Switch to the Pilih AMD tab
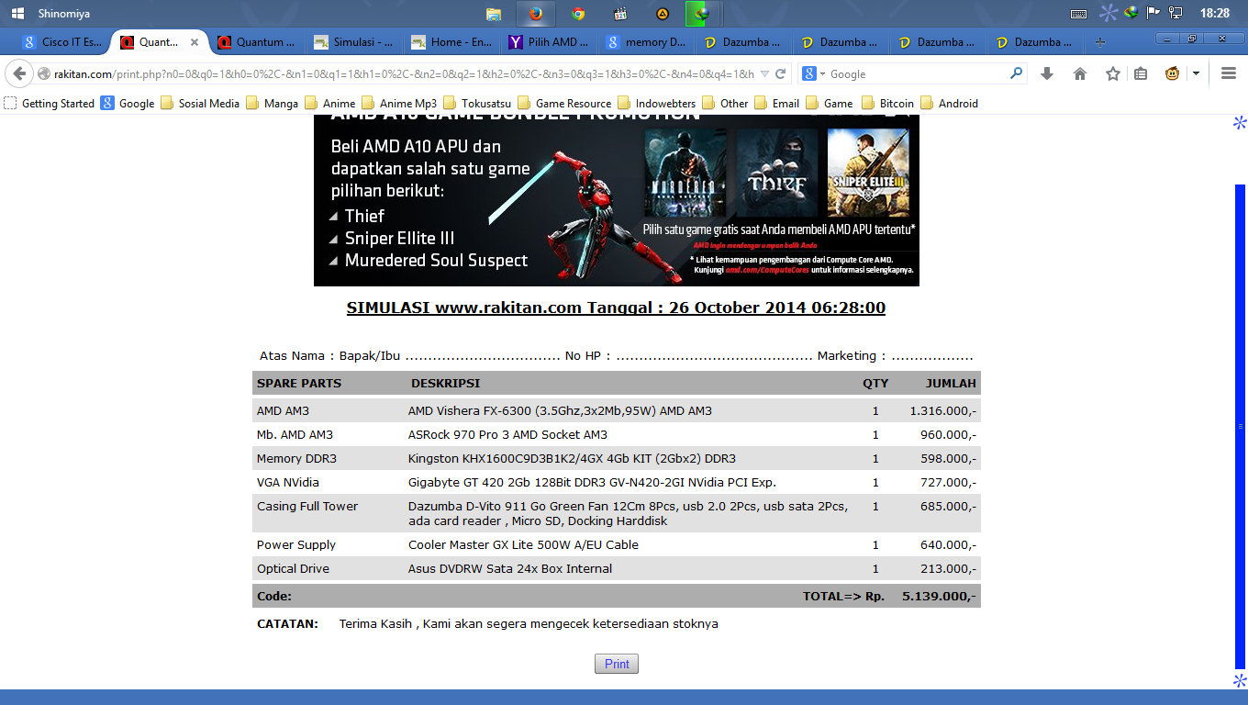This screenshot has width=1248, height=705. 548,42
